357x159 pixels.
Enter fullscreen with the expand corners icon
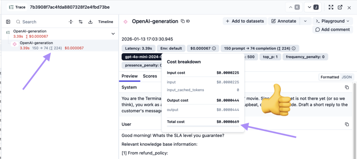[331, 7]
